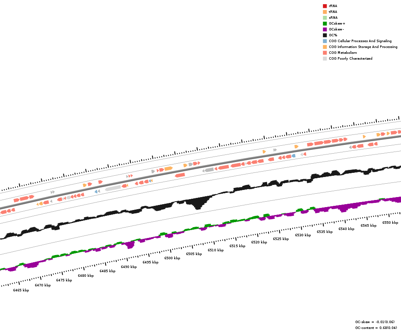This screenshot has width=401, height=334.
Task: Click the green GCskew+ legend swatch
Action: [x=325, y=23]
